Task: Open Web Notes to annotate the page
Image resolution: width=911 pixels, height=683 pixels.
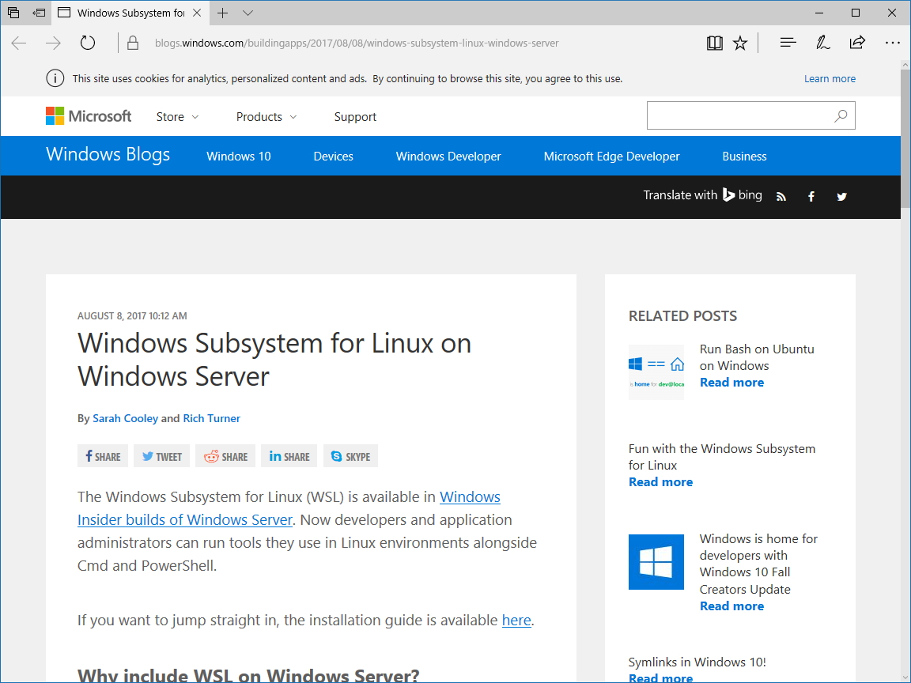Action: (822, 43)
